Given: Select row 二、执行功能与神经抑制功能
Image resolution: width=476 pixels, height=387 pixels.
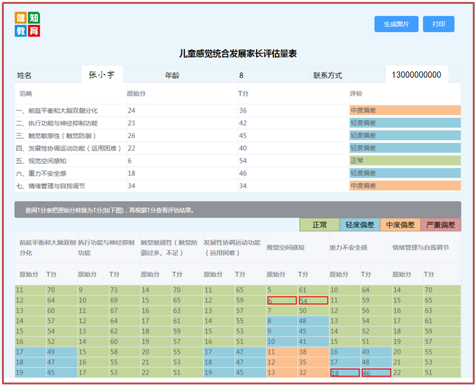Looking at the screenshot, I should [238, 123].
